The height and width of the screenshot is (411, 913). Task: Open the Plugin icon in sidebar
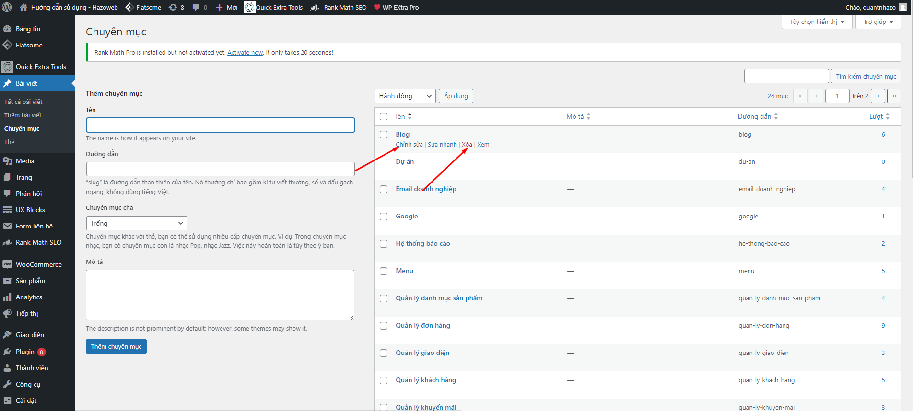(x=7, y=352)
